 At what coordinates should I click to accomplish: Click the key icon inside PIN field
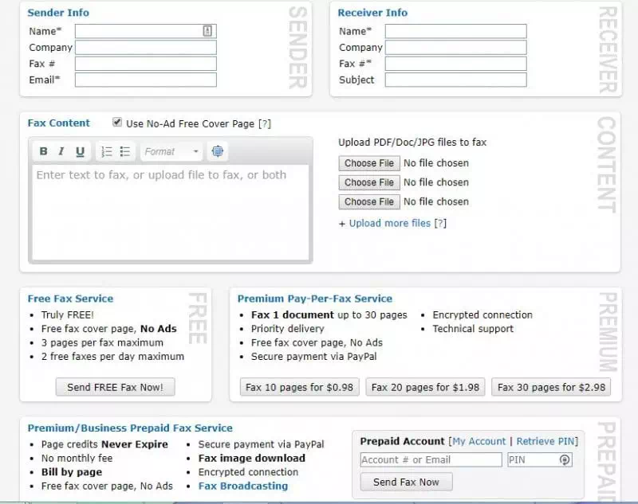[x=565, y=459]
